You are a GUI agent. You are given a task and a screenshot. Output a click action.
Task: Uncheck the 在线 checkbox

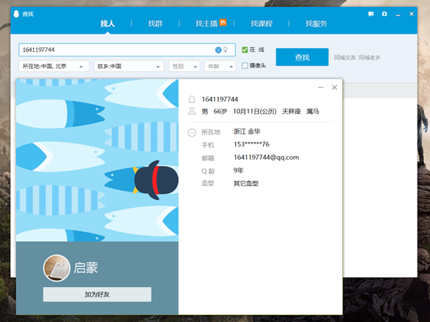click(x=245, y=50)
